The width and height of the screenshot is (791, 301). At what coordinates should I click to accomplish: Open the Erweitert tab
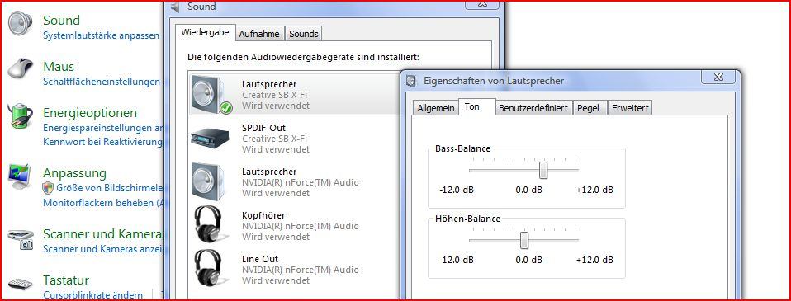(x=630, y=108)
